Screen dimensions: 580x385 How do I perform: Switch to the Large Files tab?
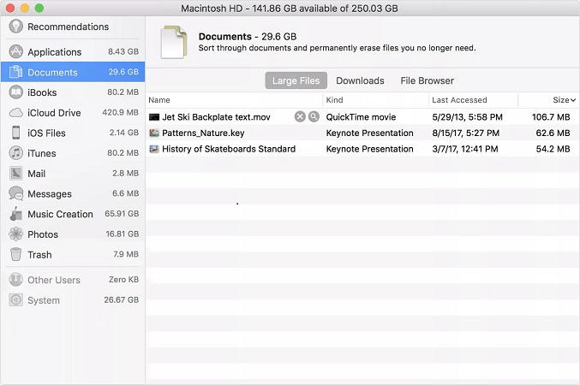tap(296, 80)
